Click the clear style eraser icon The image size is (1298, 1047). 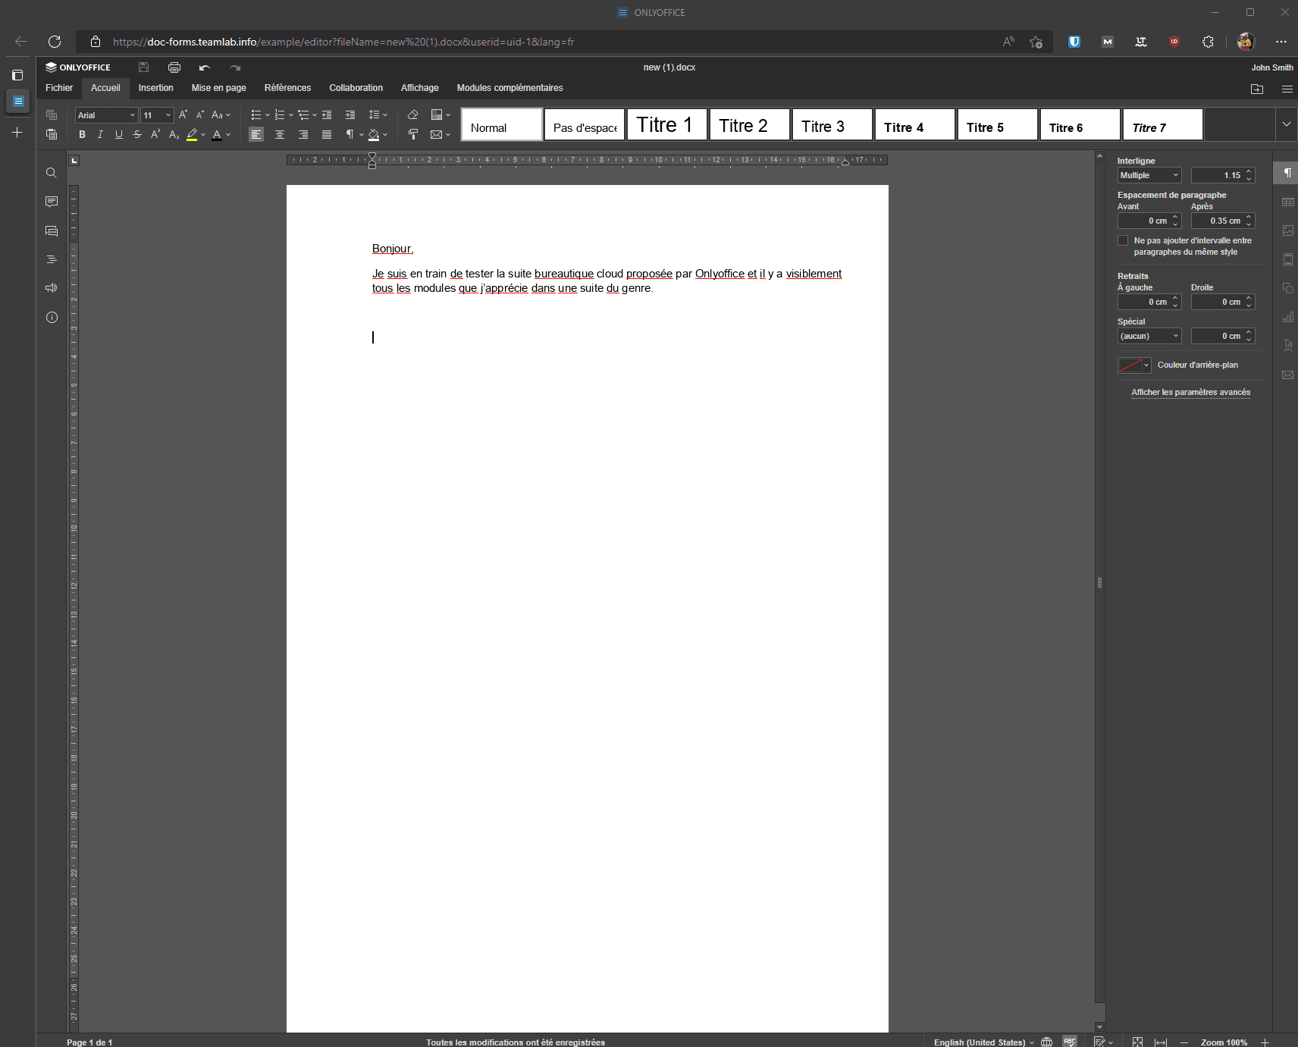[412, 115]
